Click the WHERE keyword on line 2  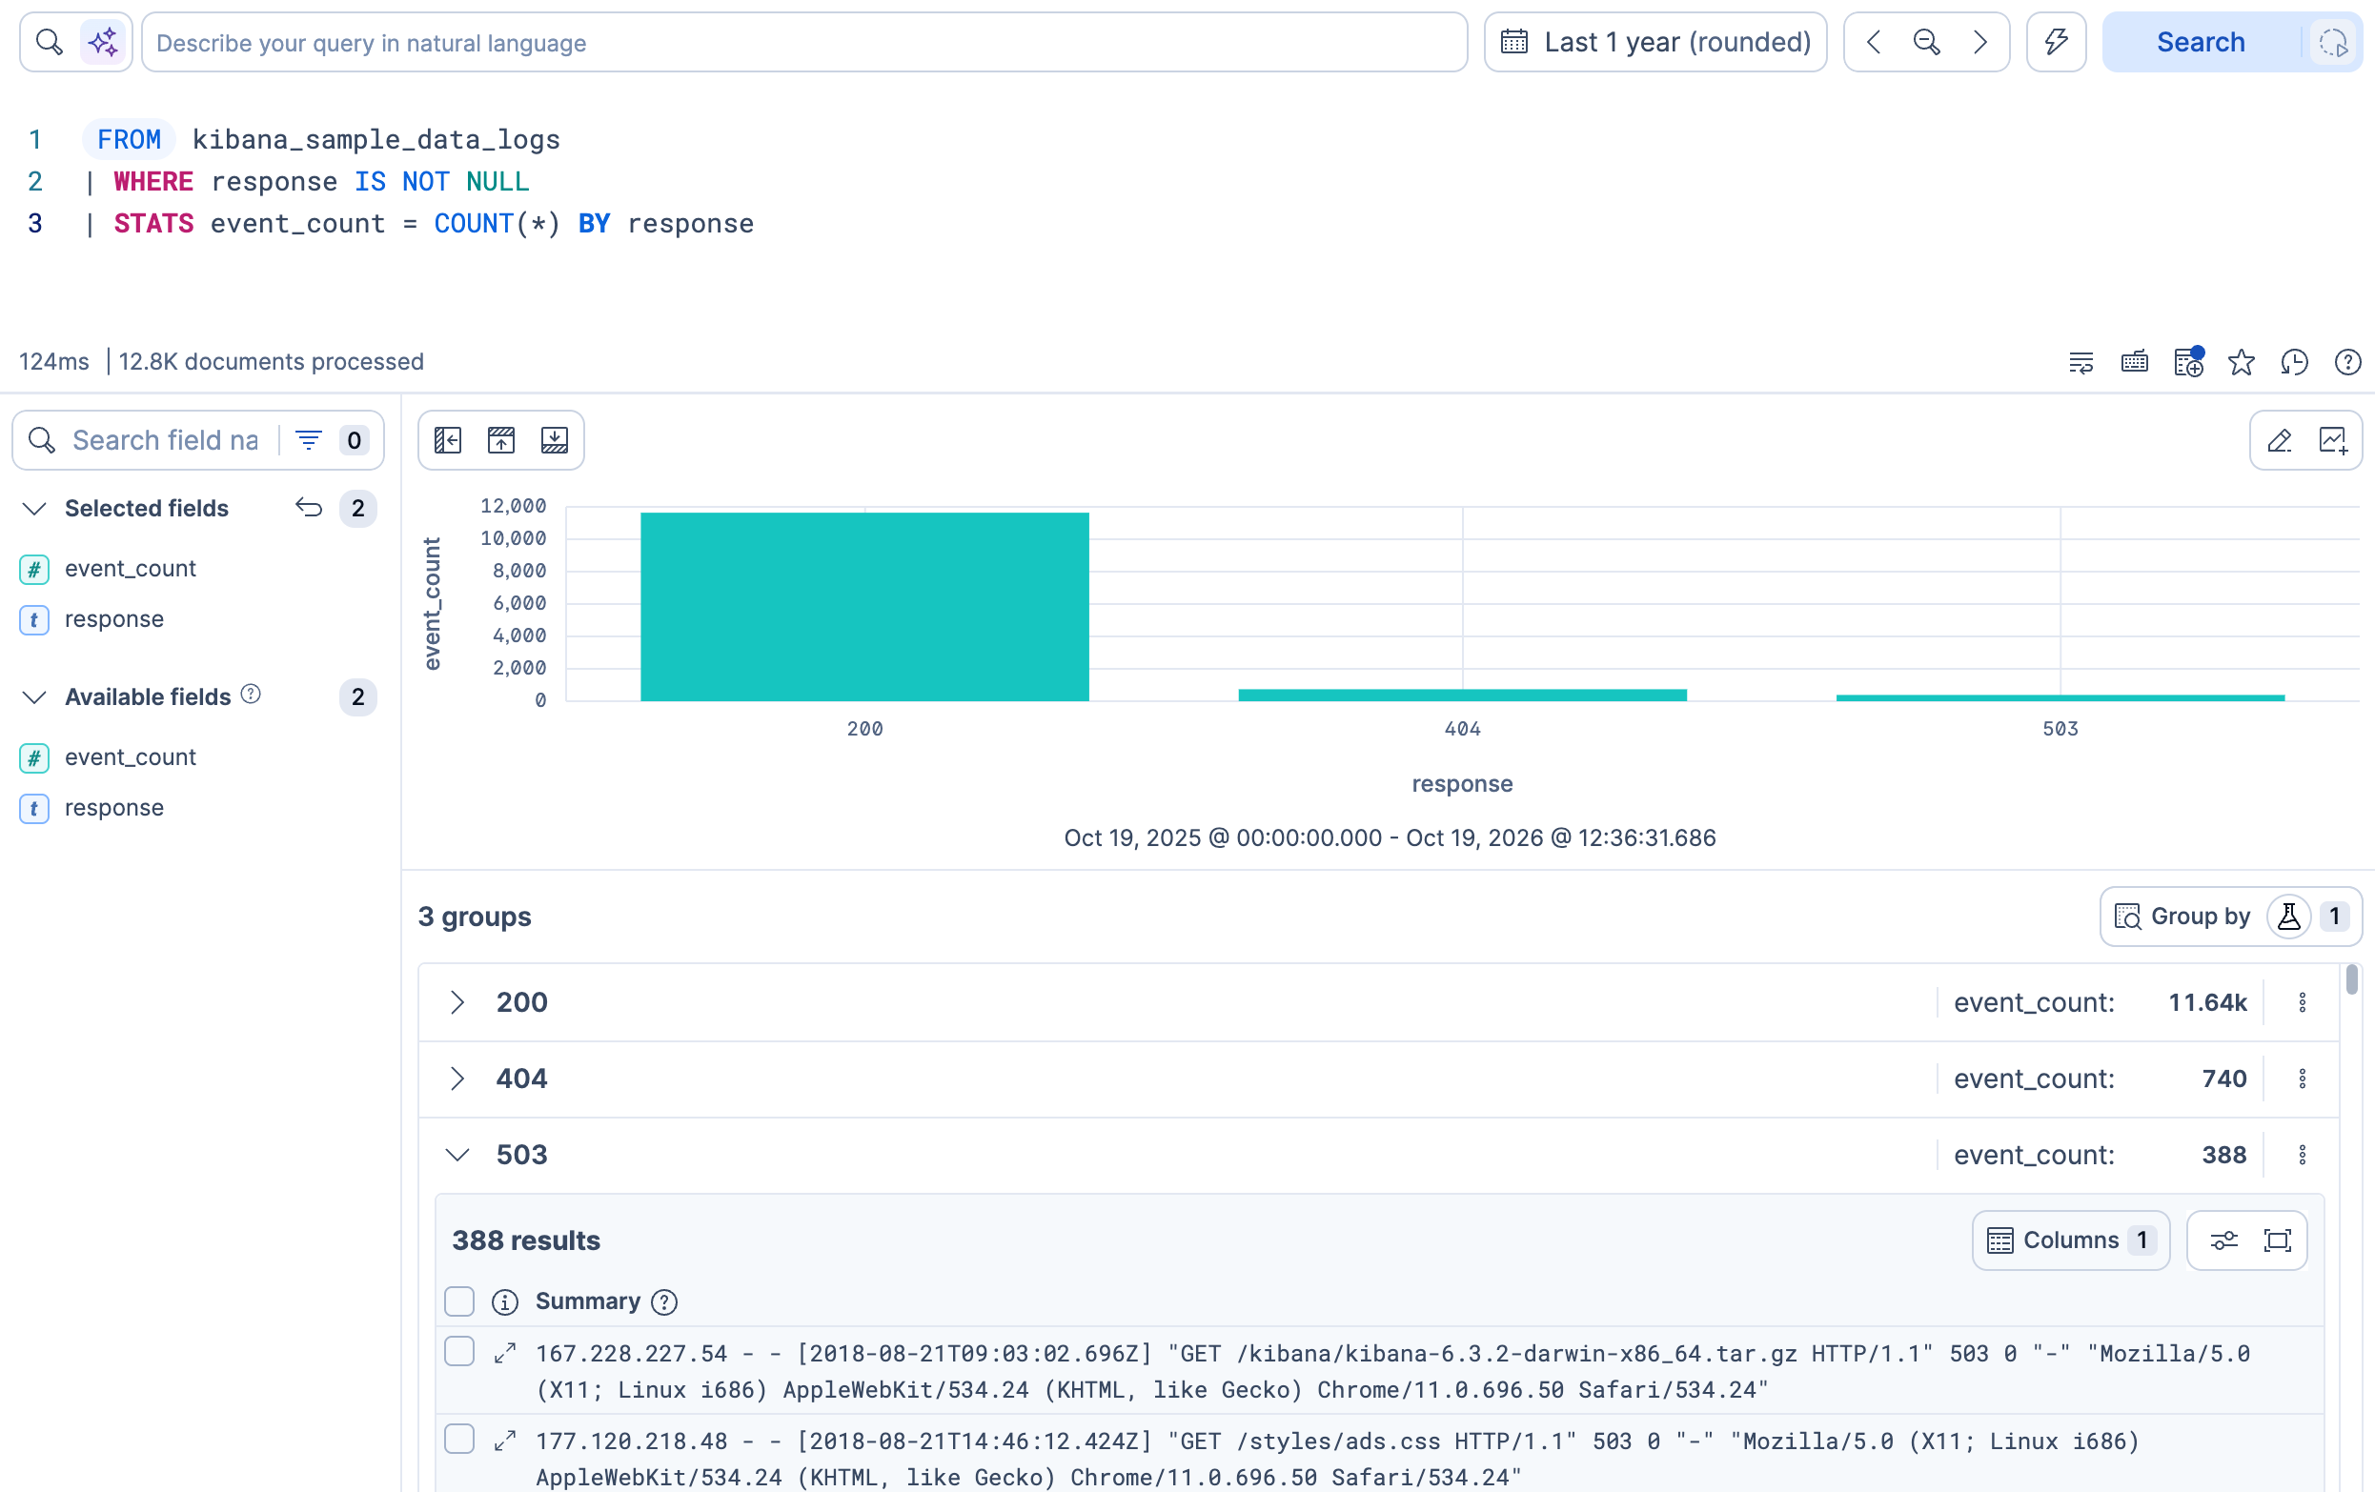coord(152,181)
